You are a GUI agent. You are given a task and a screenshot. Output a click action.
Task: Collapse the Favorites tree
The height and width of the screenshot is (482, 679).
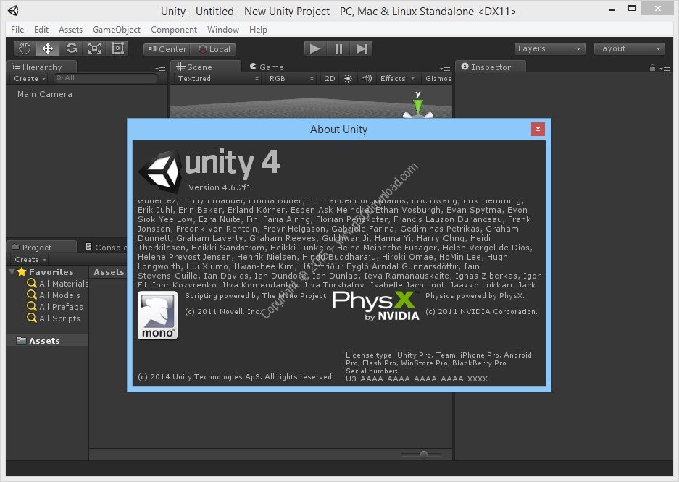point(12,272)
